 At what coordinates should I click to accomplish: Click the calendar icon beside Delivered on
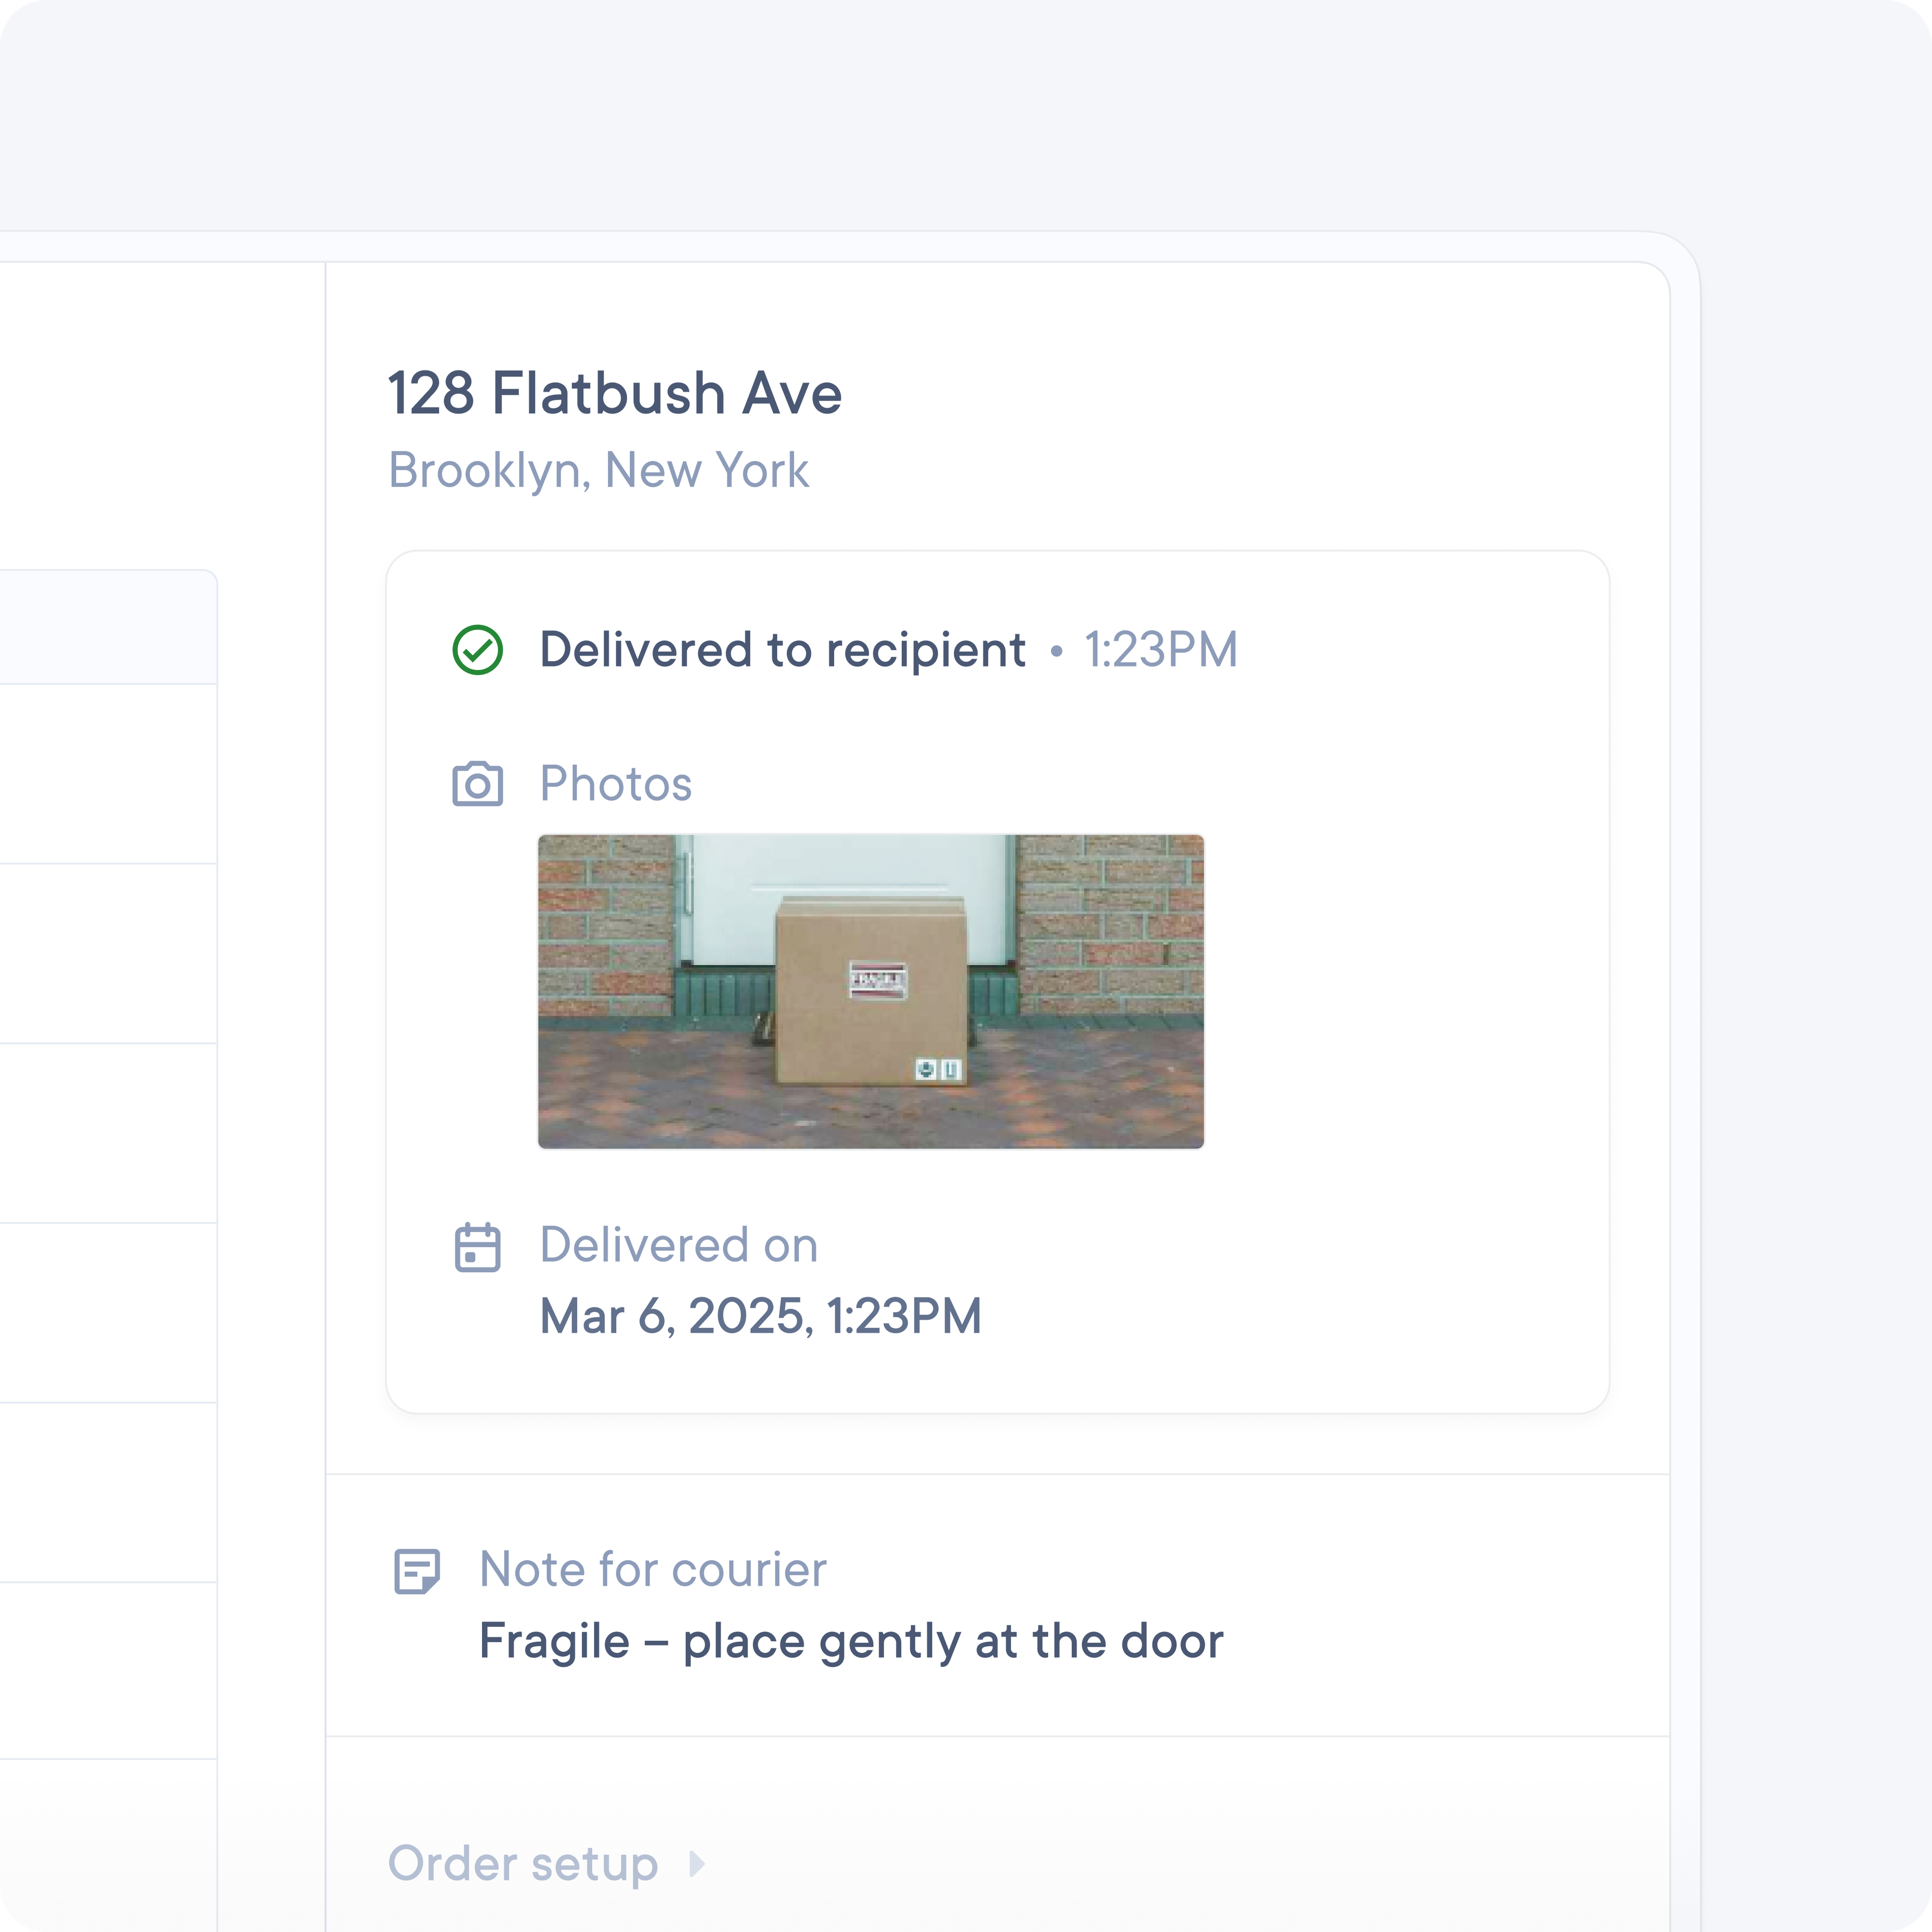pyautogui.click(x=478, y=1247)
